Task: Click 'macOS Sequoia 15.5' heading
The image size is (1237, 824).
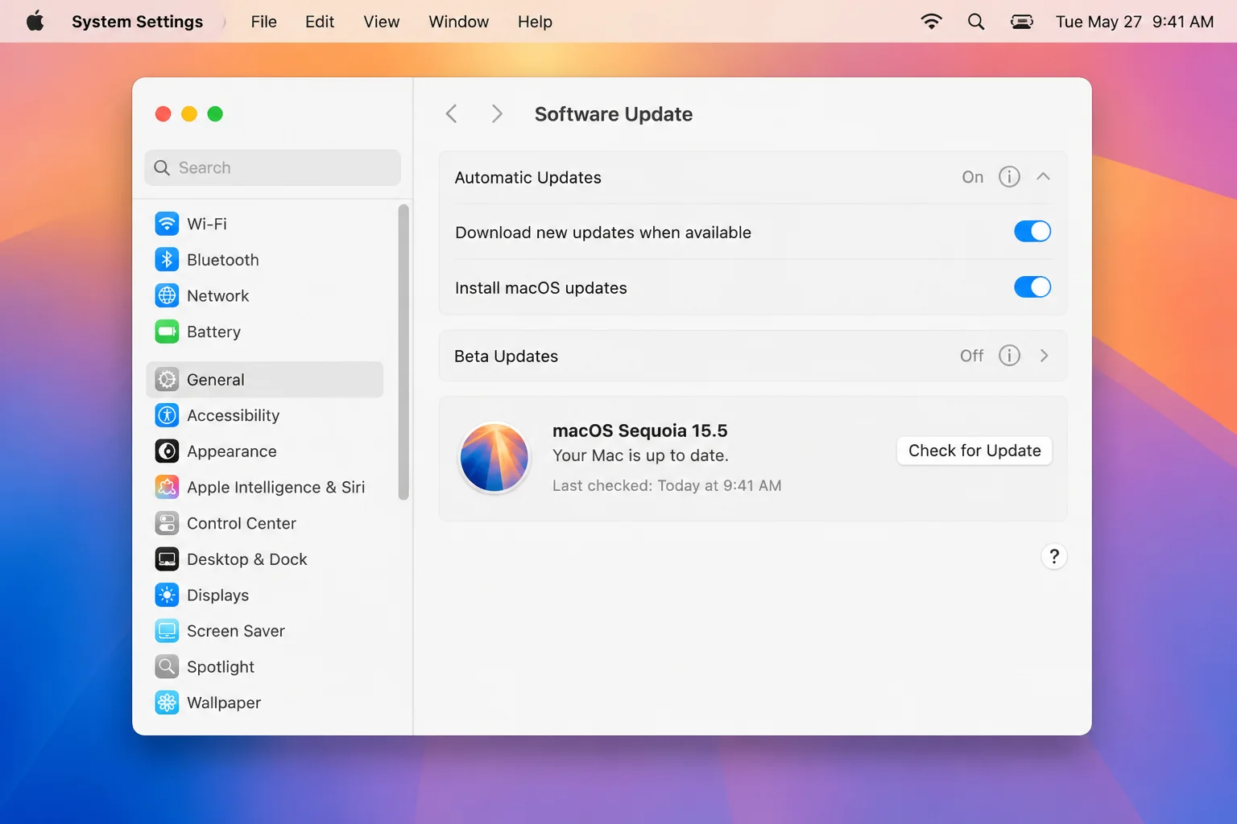Action: click(x=640, y=431)
